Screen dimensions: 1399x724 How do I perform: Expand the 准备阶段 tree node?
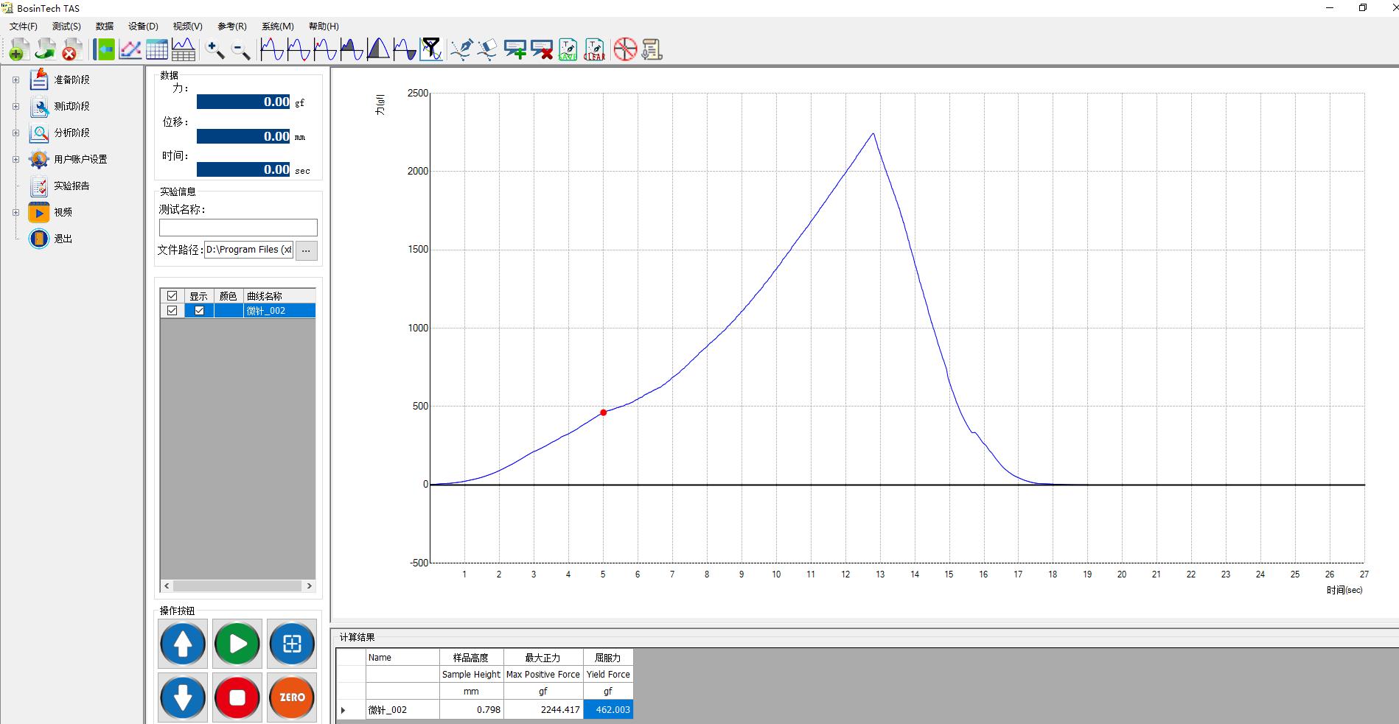click(x=15, y=80)
